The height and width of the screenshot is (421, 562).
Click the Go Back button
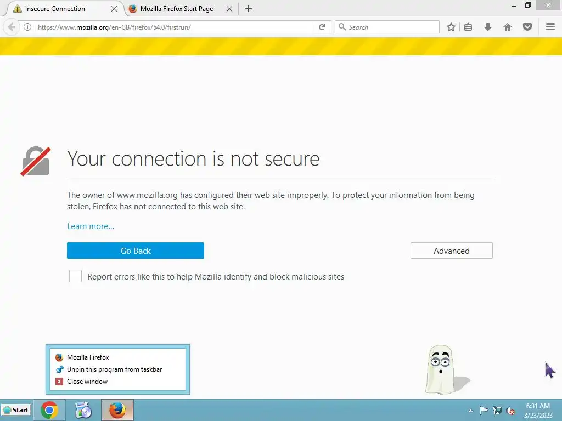coord(136,251)
